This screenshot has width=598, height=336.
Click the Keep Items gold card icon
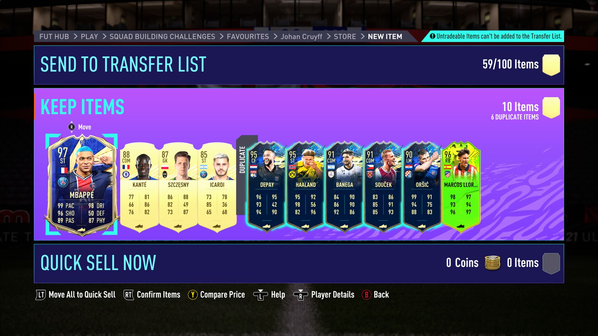coord(551,108)
